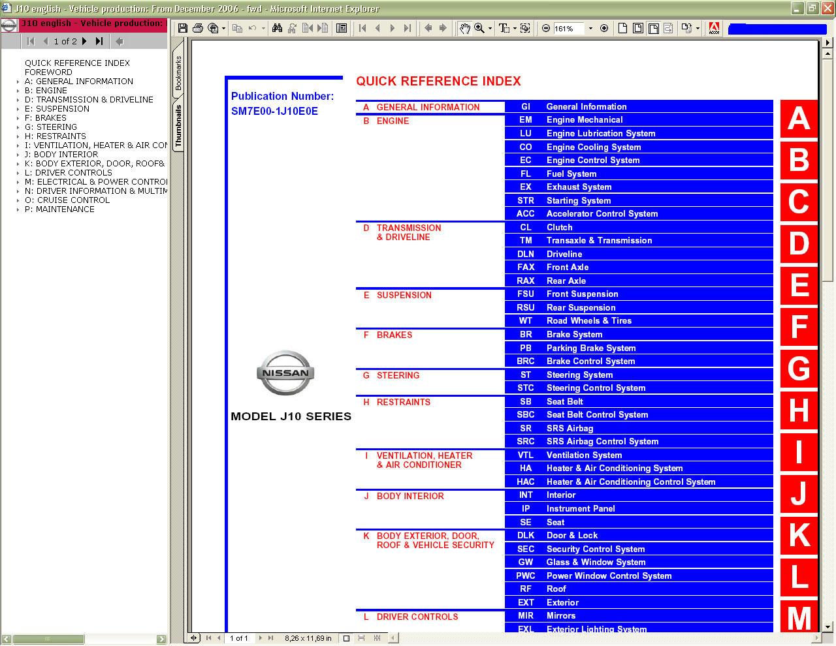Select QUICK REFERENCE INDEX in the tree
This screenshot has width=836, height=646.
click(77, 63)
